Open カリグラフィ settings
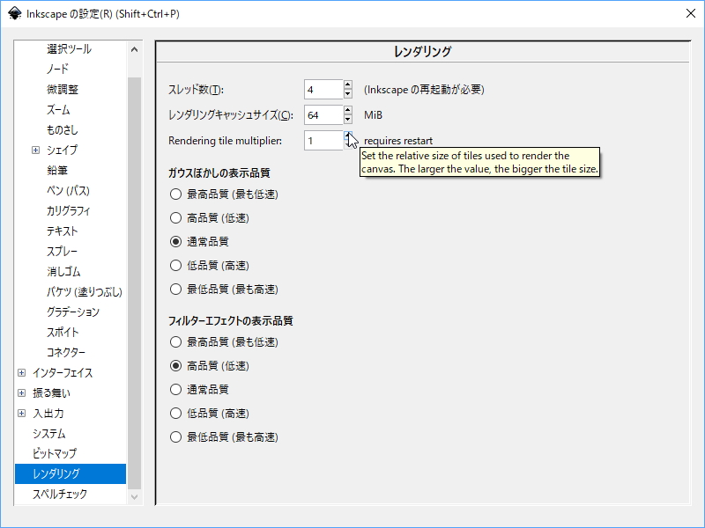Viewport: 705px width, 528px height. pos(69,211)
